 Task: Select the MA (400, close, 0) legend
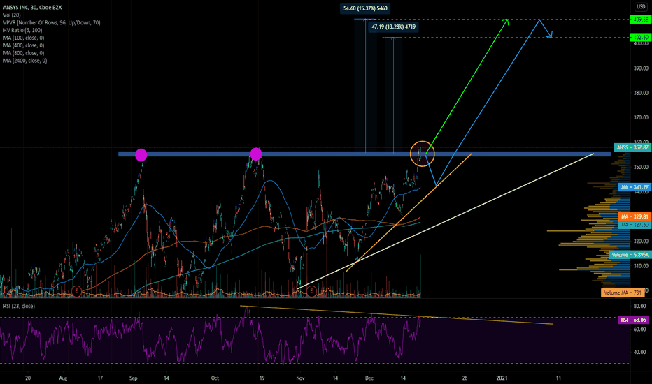(24, 45)
